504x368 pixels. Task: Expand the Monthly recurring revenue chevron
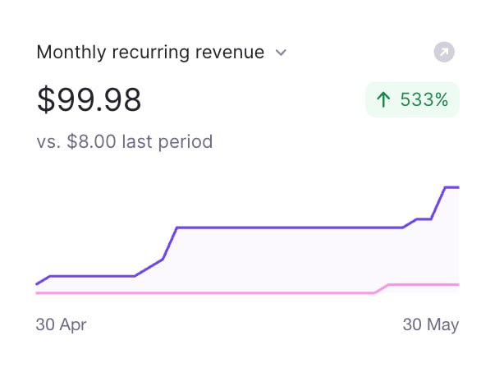click(281, 53)
